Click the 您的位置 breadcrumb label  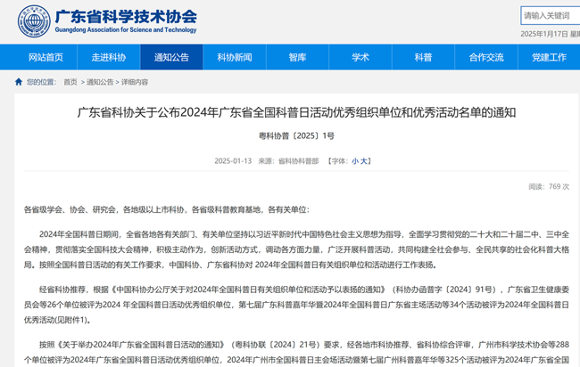41,82
